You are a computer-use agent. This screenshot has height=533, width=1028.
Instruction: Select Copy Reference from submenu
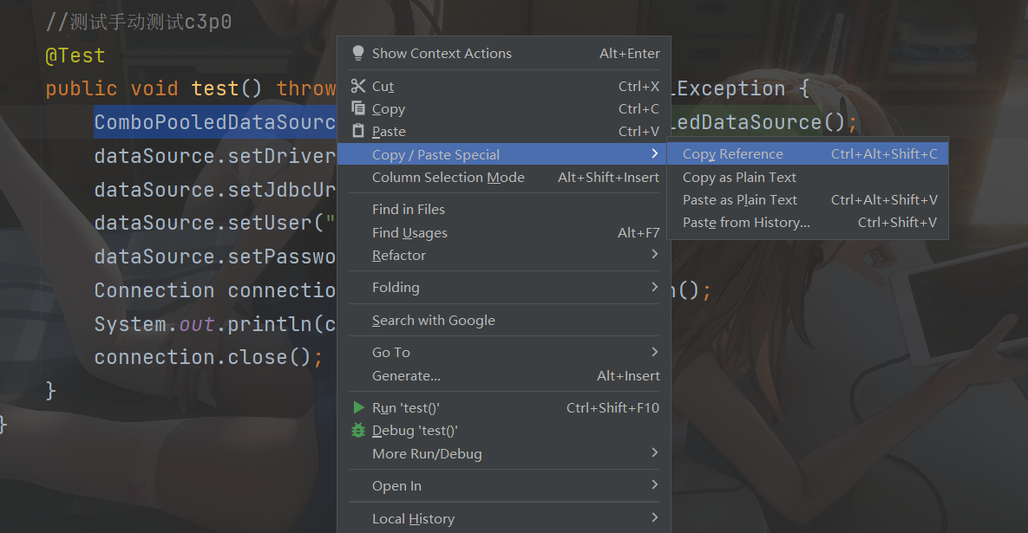(x=732, y=154)
